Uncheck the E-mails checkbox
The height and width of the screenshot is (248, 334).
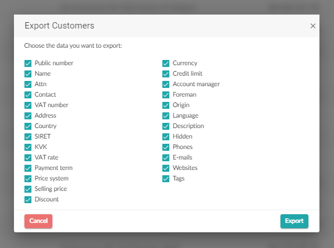click(166, 157)
